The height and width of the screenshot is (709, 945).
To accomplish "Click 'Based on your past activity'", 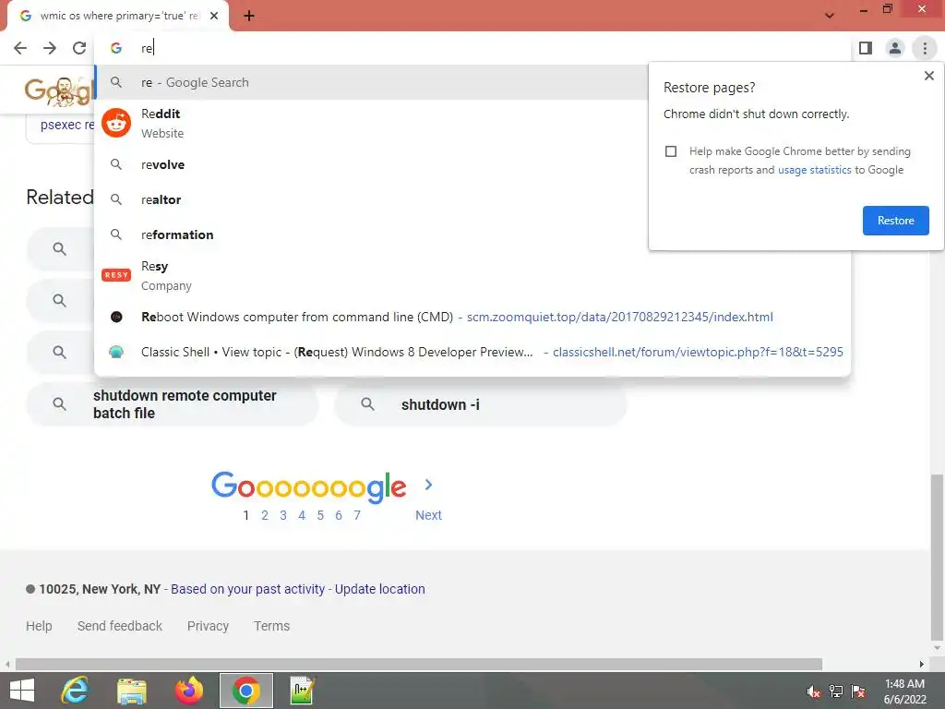I will pos(247,589).
